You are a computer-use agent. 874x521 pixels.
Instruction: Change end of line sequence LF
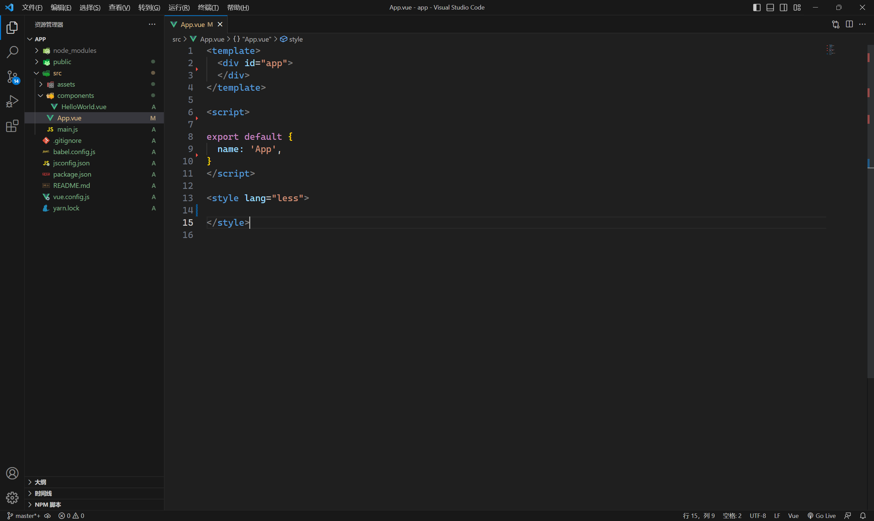[x=777, y=516]
